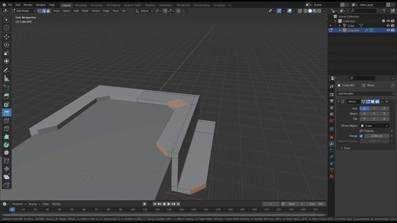Click the outliner search field
Image resolution: width=397 pixels, height=223 pixels.
tap(363, 11)
